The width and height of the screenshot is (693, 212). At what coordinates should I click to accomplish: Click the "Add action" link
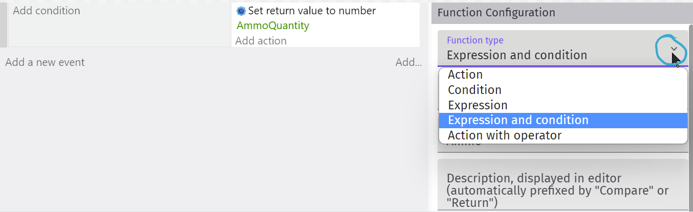(x=261, y=41)
